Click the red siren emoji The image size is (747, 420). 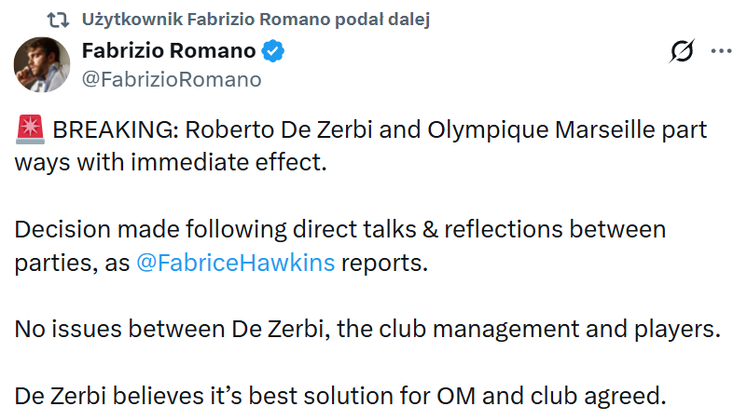tap(26, 129)
